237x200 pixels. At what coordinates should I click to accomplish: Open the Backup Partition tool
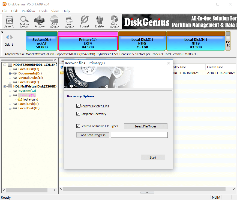[114, 22]
